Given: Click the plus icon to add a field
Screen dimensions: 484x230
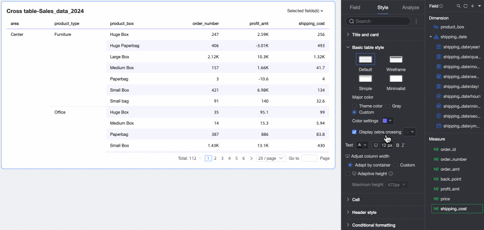Looking at the screenshot, I should click(x=472, y=6).
